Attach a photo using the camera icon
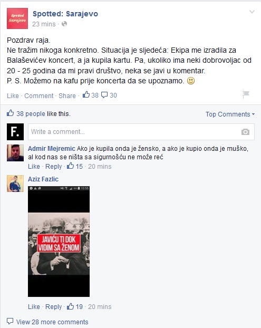This screenshot has width=261, height=328. [245, 132]
